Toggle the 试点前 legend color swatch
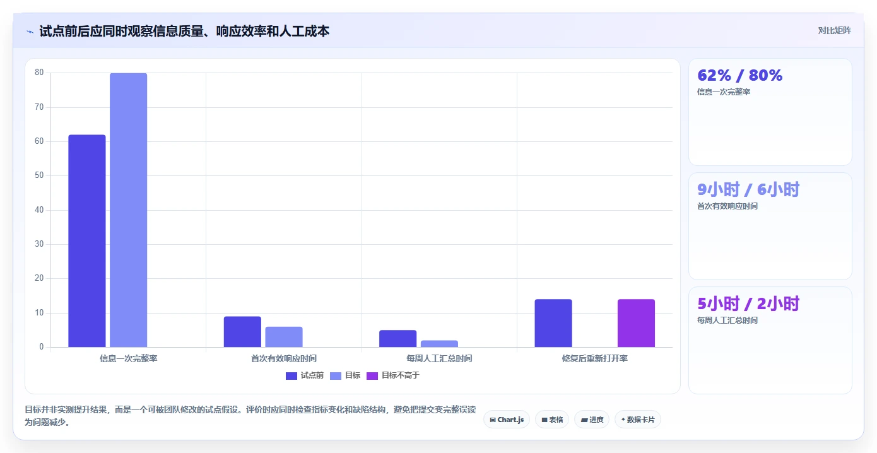877x453 pixels. [291, 375]
